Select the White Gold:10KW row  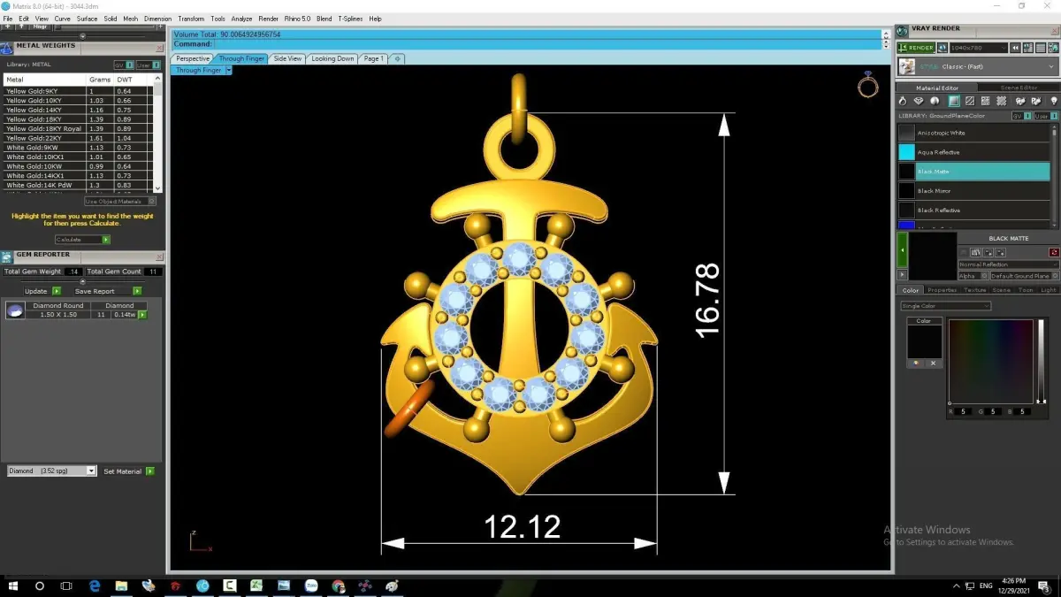pyautogui.click(x=79, y=166)
